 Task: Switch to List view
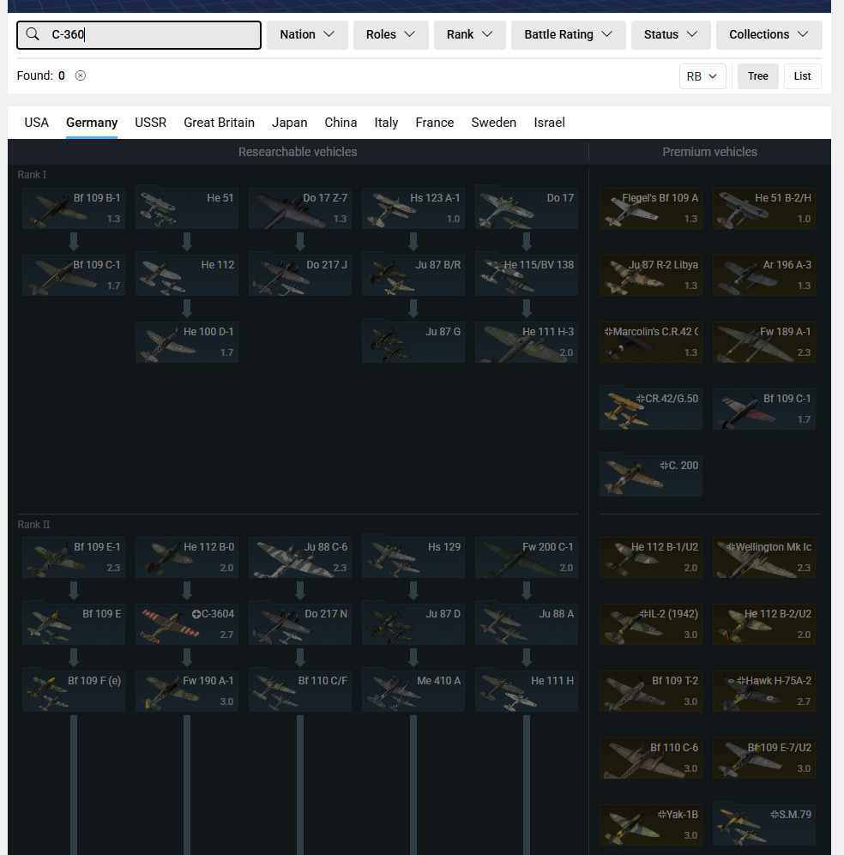point(802,76)
